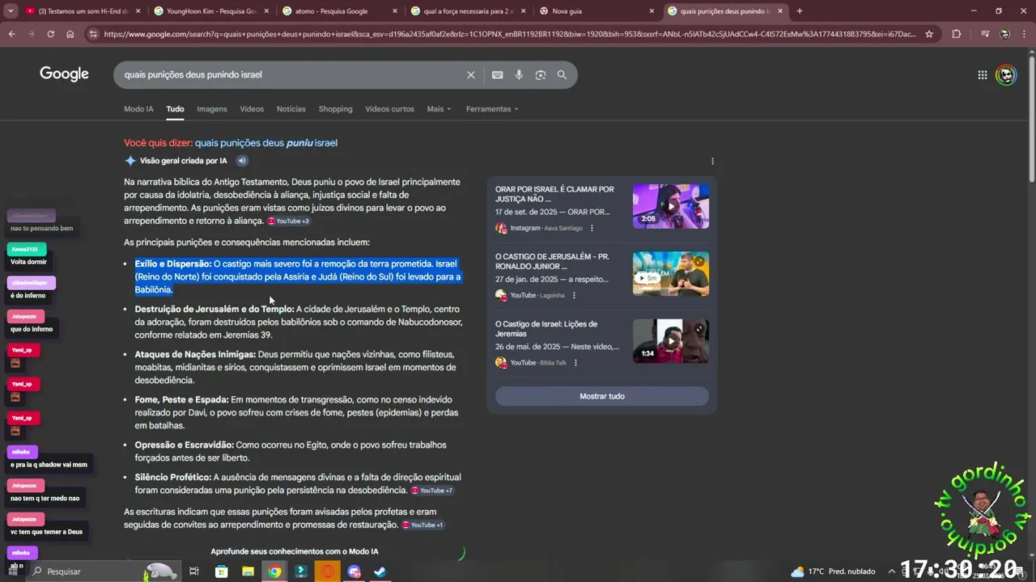
Task: Reload the current page
Action: [x=50, y=34]
